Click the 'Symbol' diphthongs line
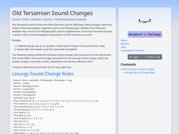 (x=24, y=98)
